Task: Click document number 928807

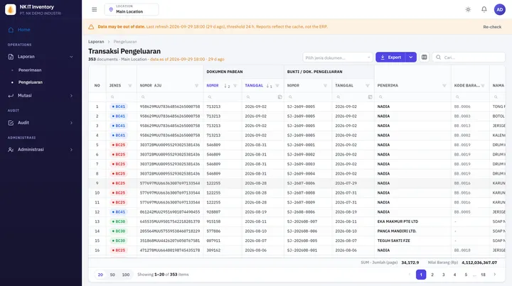Action: coord(213,212)
